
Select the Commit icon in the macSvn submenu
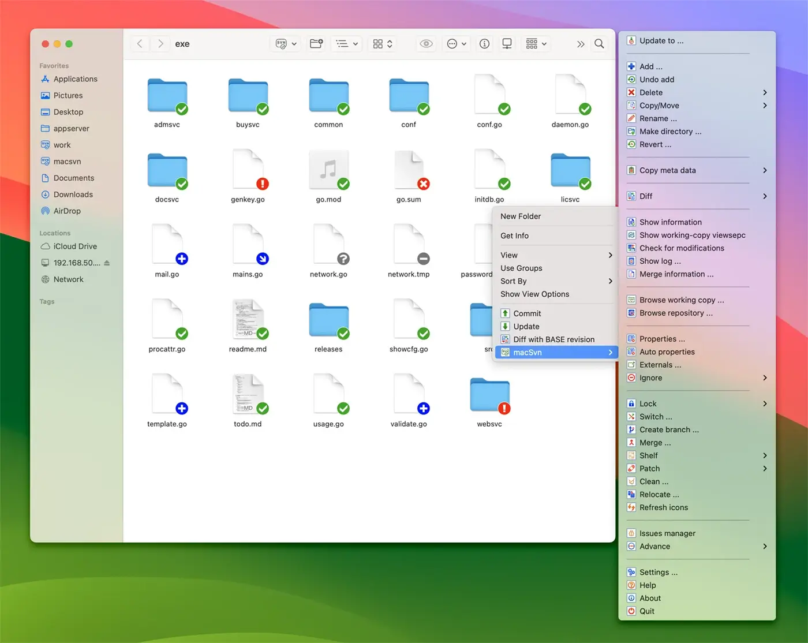pyautogui.click(x=505, y=313)
